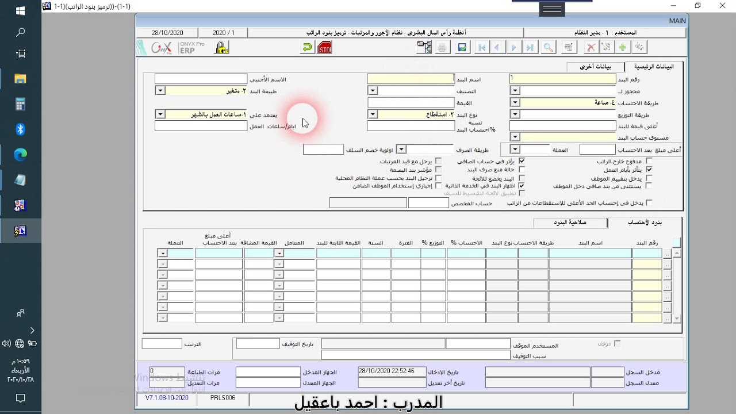
Task: Click the save diskette icon
Action: pyautogui.click(x=462, y=48)
